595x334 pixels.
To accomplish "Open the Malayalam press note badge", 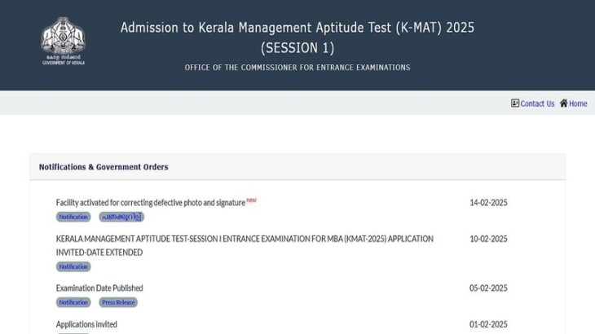I will [121, 217].
